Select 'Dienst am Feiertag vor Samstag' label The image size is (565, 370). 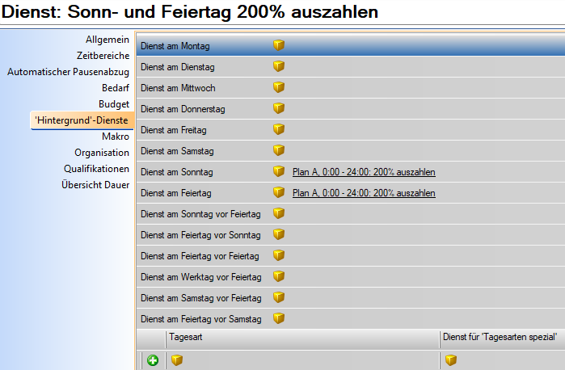coord(201,319)
